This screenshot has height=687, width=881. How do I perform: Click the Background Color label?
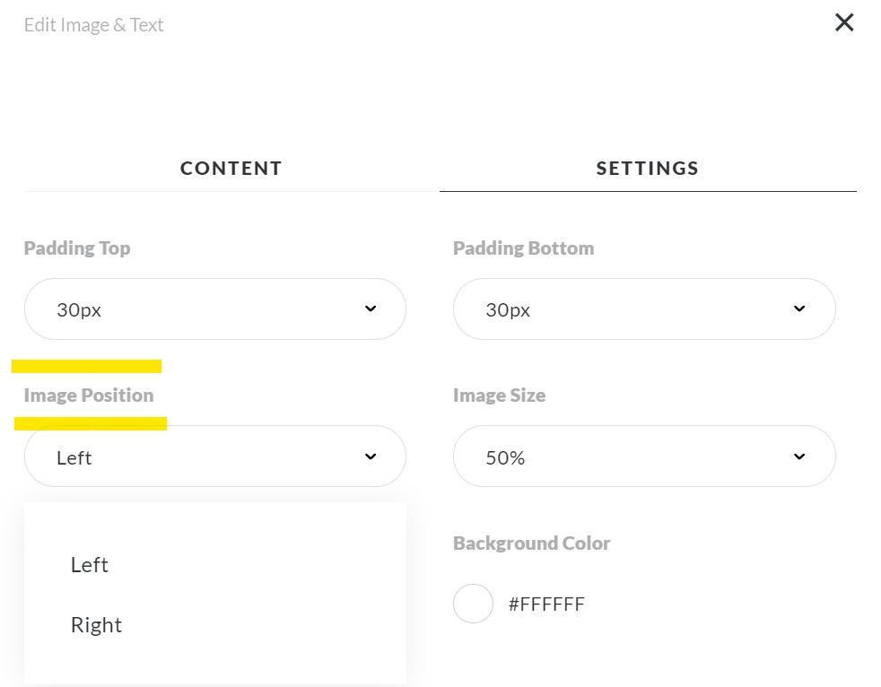[x=531, y=544]
